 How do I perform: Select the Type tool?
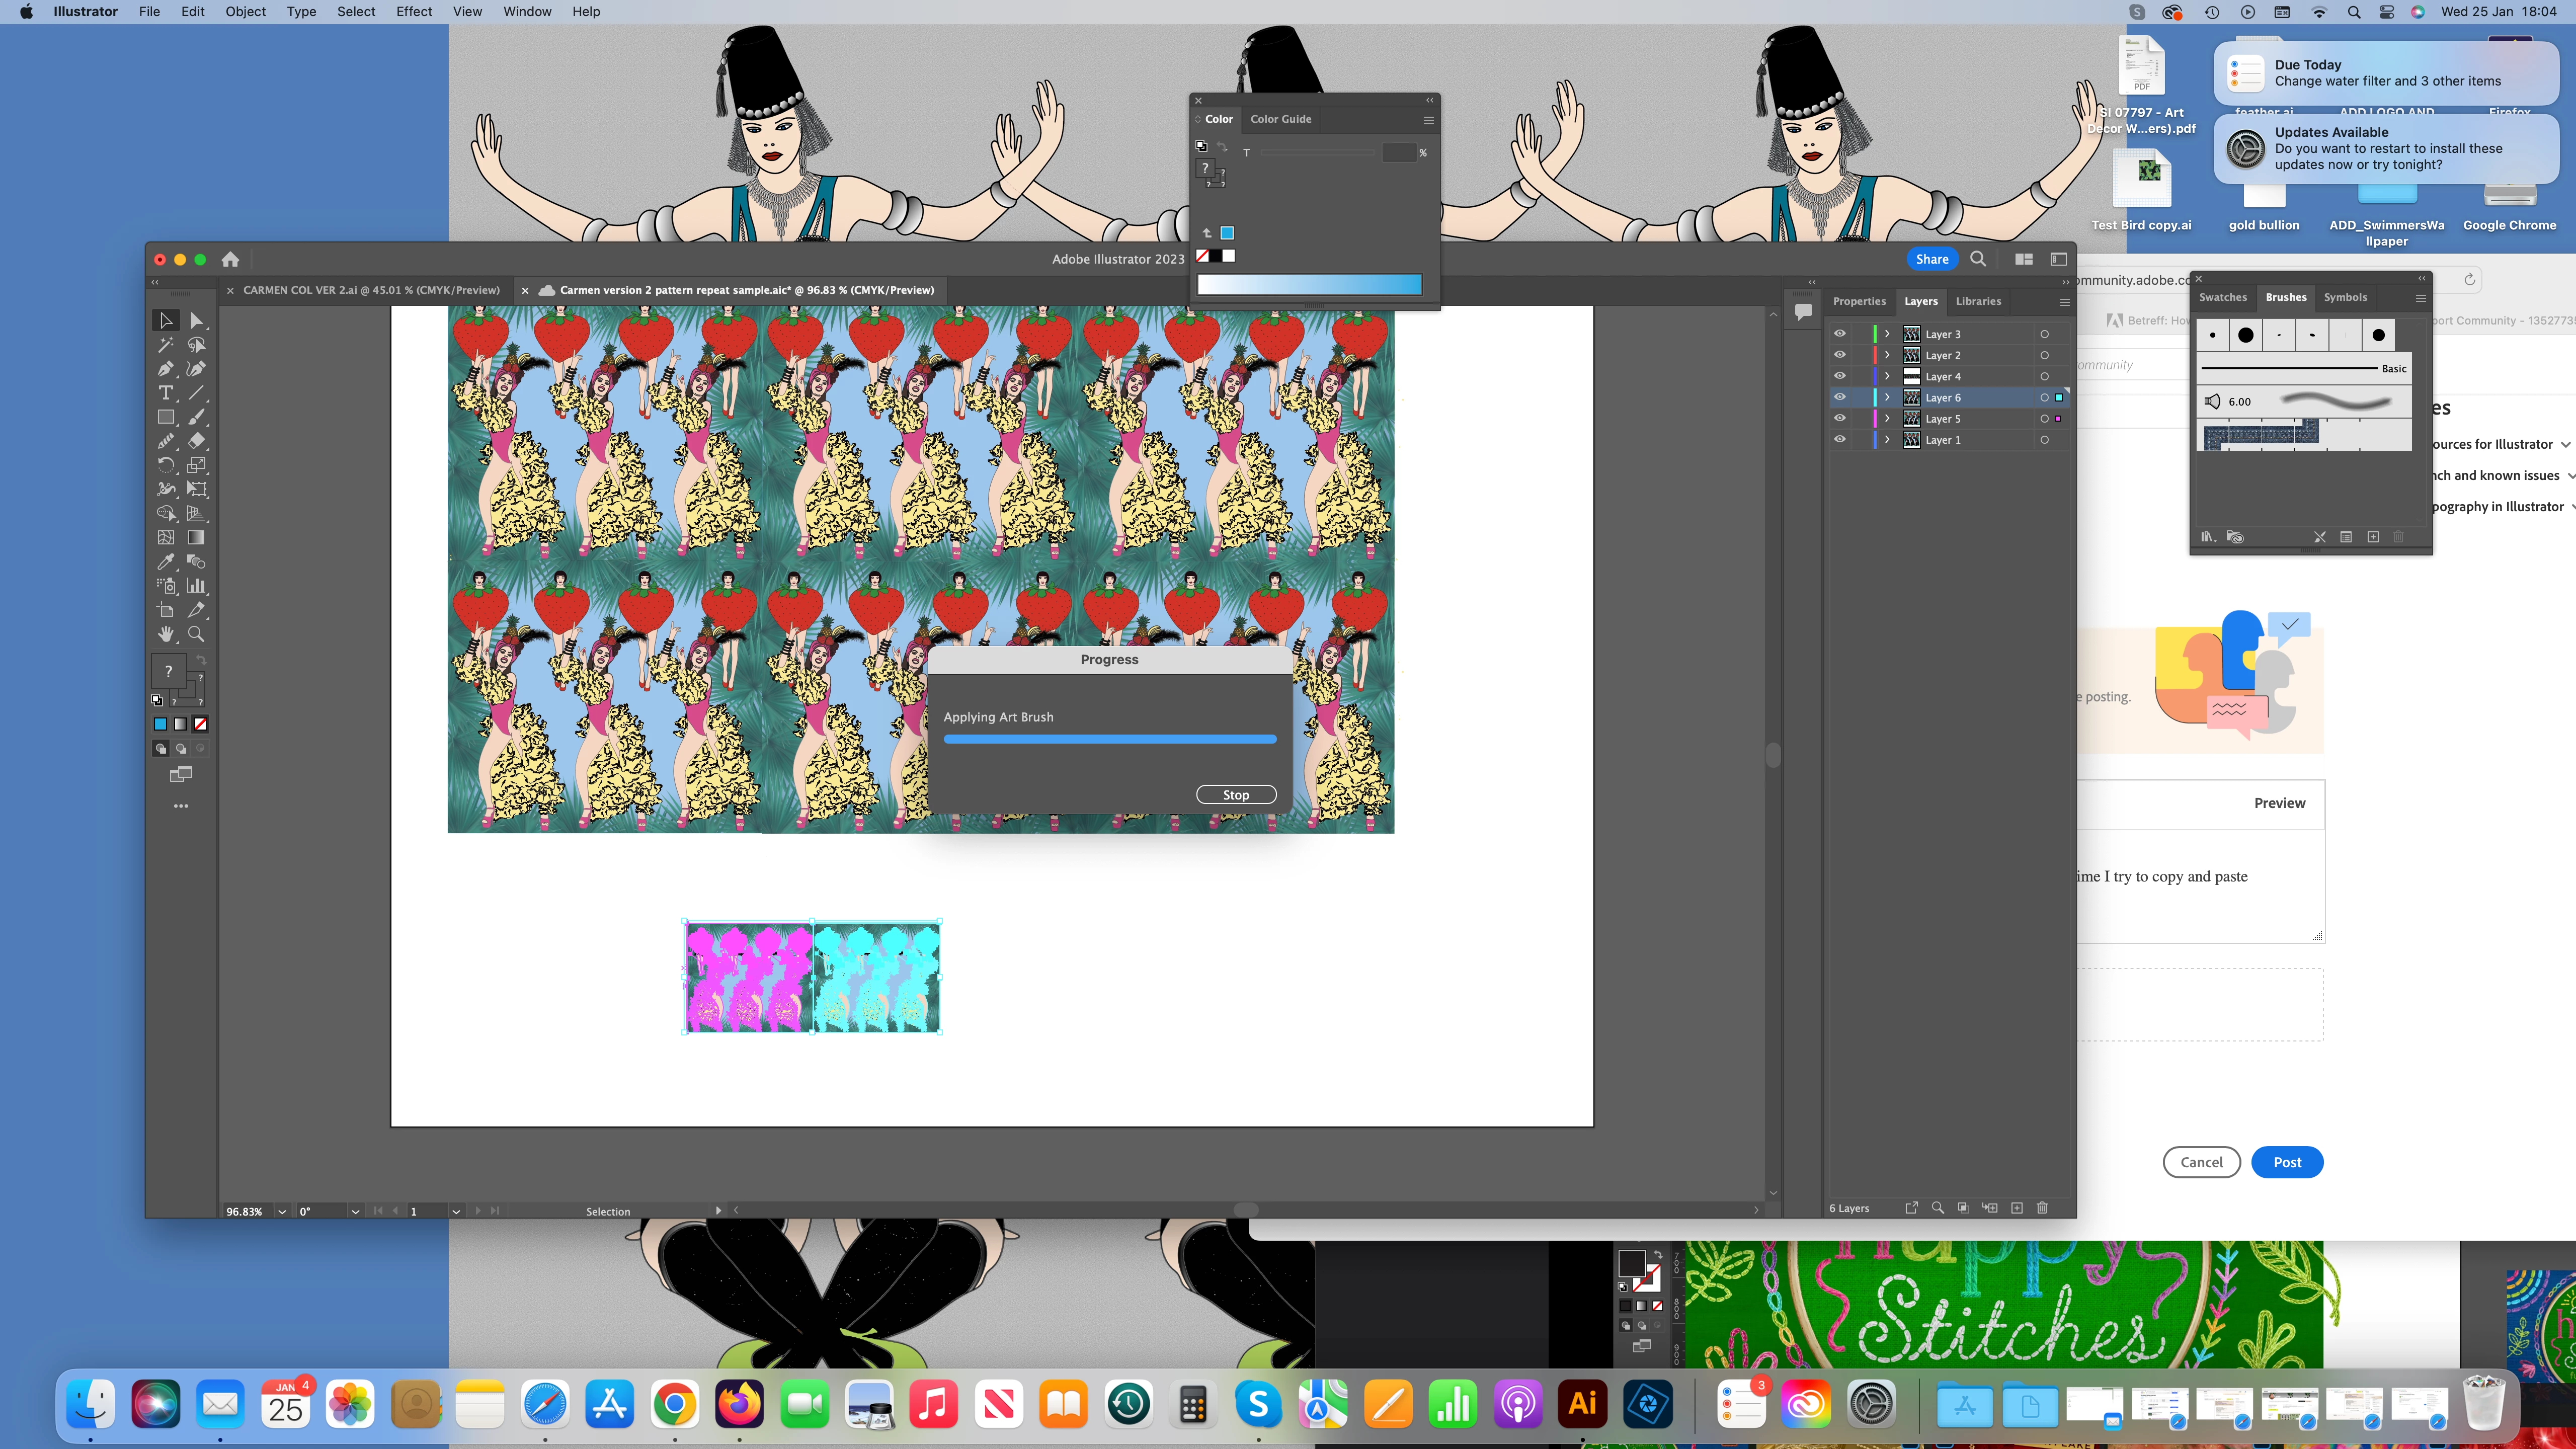click(x=166, y=393)
